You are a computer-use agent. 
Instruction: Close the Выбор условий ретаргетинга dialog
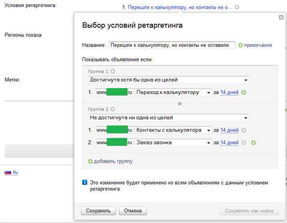[x=281, y=17]
